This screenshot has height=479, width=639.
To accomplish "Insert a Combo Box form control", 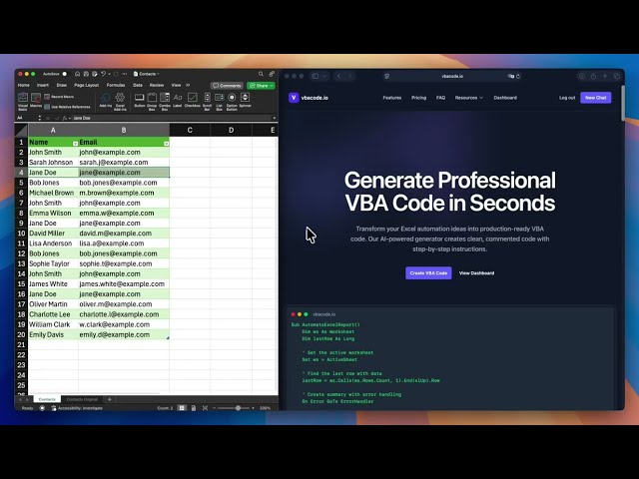I will tap(165, 98).
